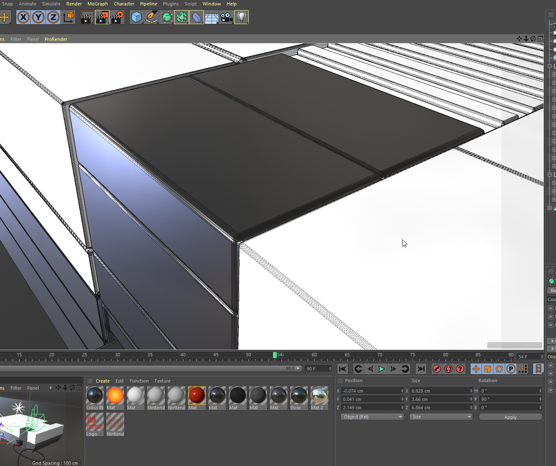
Task: Go to previous key frame
Action: pos(358,369)
